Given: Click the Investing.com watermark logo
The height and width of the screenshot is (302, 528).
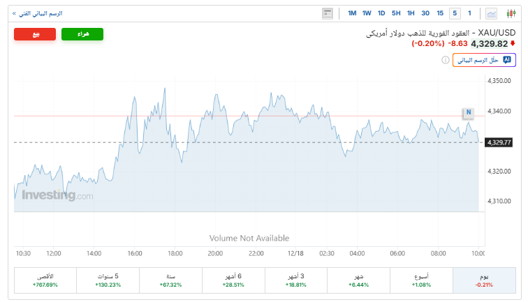Looking at the screenshot, I should (57, 196).
